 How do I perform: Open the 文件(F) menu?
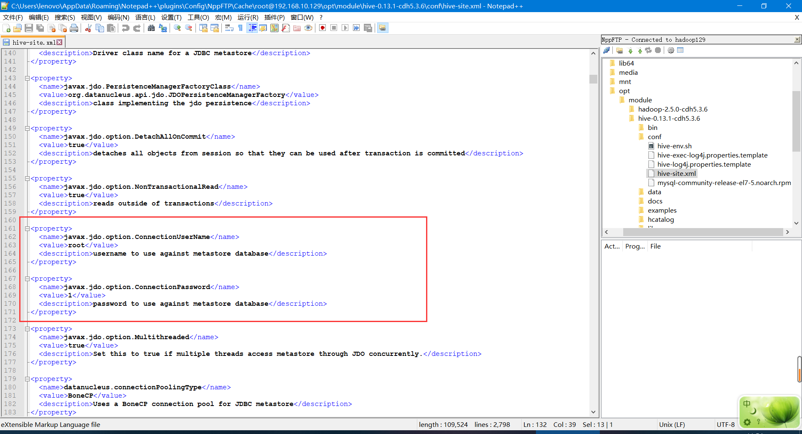[x=13, y=17]
